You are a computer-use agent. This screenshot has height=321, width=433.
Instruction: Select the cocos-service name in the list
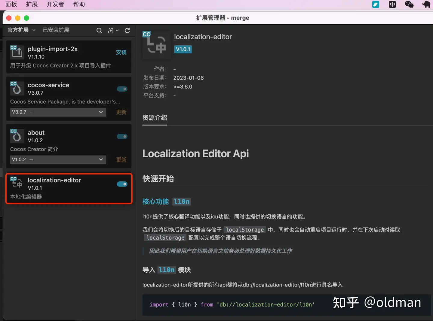coord(48,85)
